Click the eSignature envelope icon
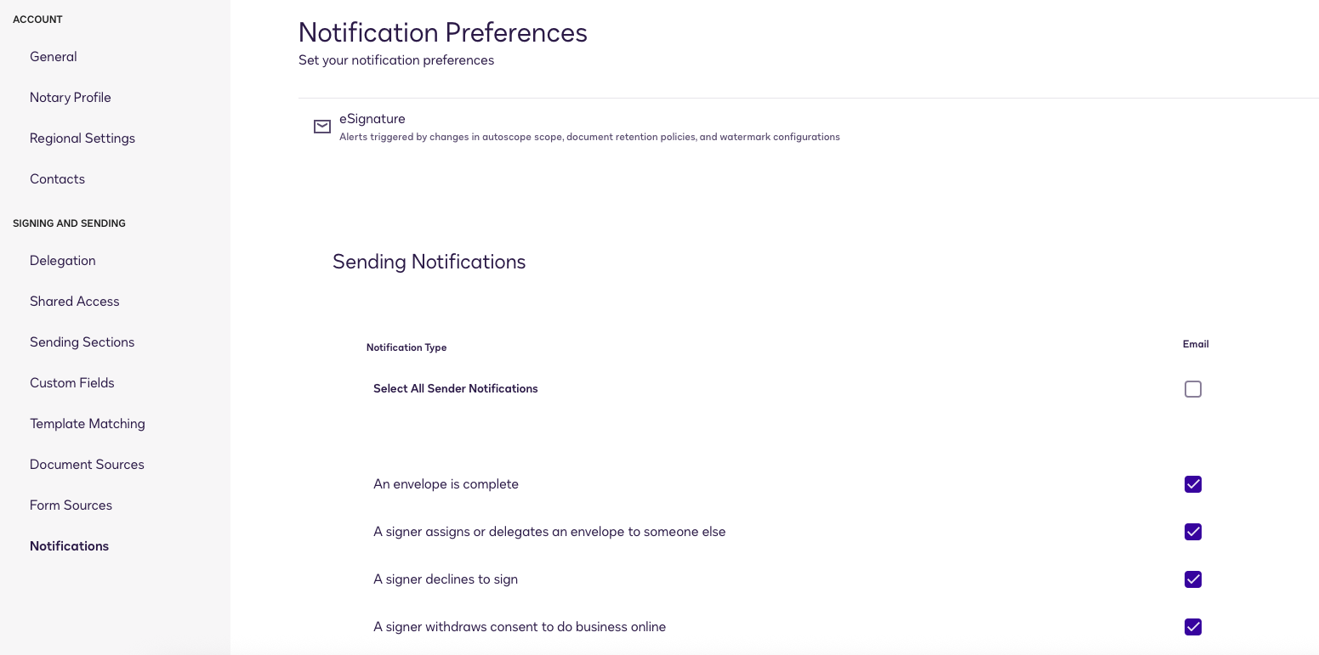The height and width of the screenshot is (655, 1319). 322,127
